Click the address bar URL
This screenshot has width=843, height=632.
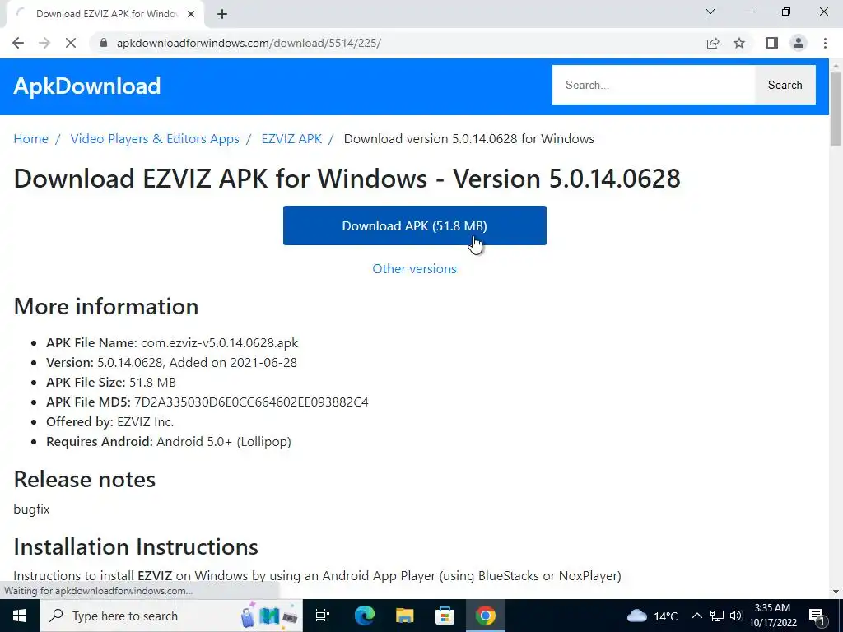pyautogui.click(x=249, y=43)
